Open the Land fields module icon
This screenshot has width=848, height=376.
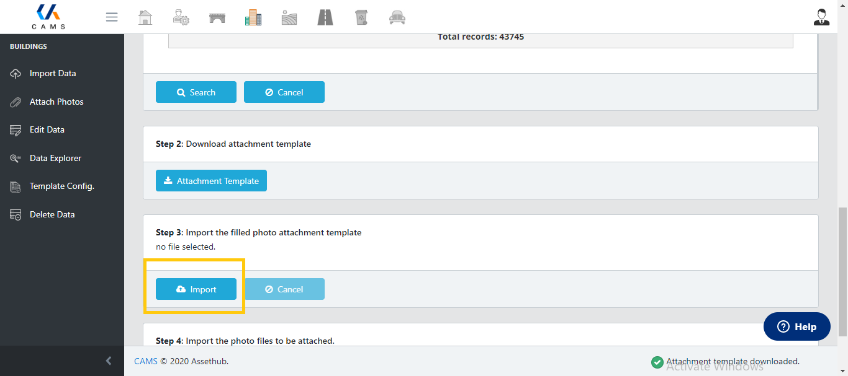[289, 17]
